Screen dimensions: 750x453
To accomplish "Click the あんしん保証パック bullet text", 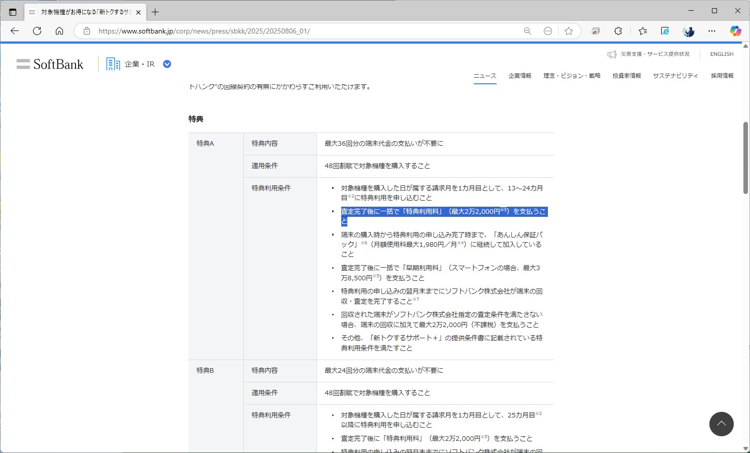I will tap(442, 244).
